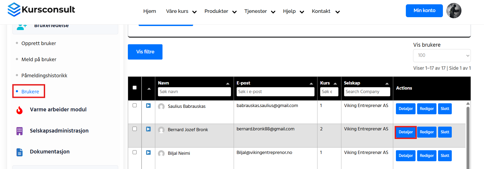Click the Søk i e-post field
Image resolution: width=484 pixels, height=169 pixels.
(275, 92)
